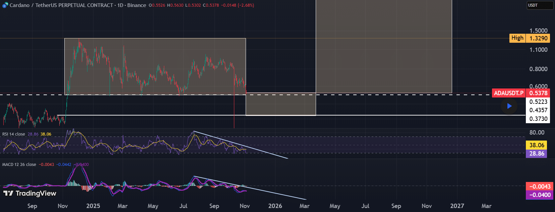Click the 1.3290 high price tag

(538, 38)
